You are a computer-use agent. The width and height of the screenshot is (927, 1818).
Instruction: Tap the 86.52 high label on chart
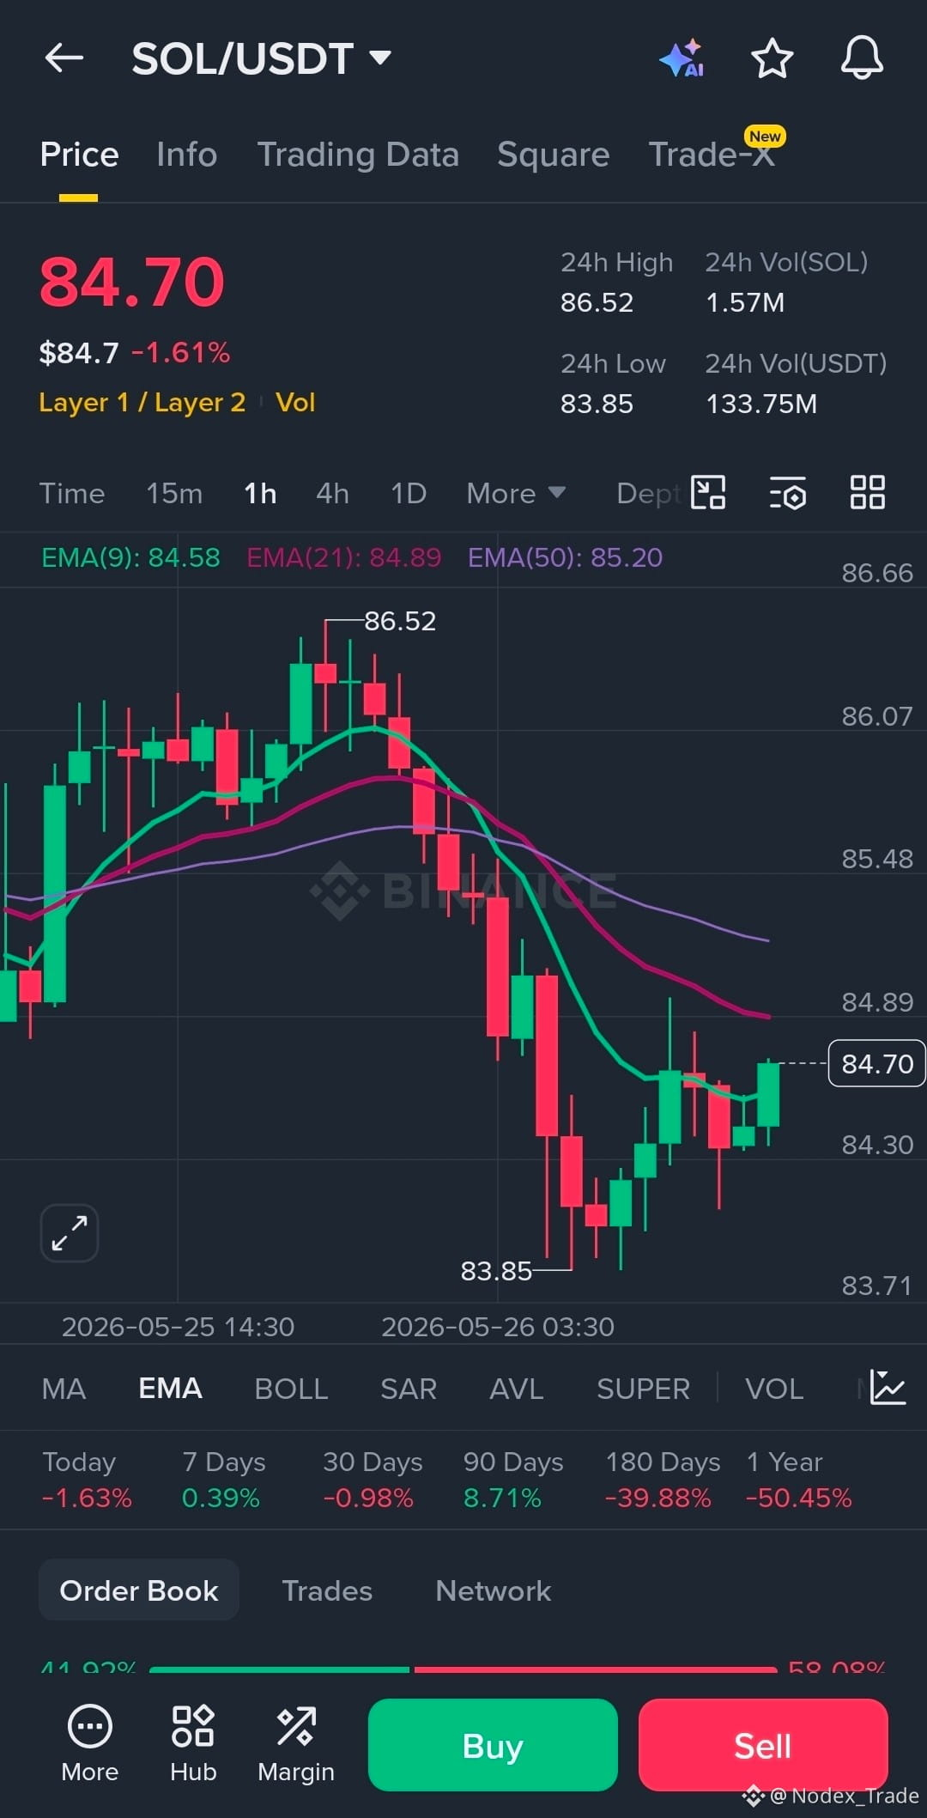point(400,621)
